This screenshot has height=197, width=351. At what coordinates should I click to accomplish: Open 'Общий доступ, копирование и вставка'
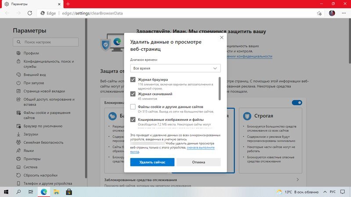49,102
